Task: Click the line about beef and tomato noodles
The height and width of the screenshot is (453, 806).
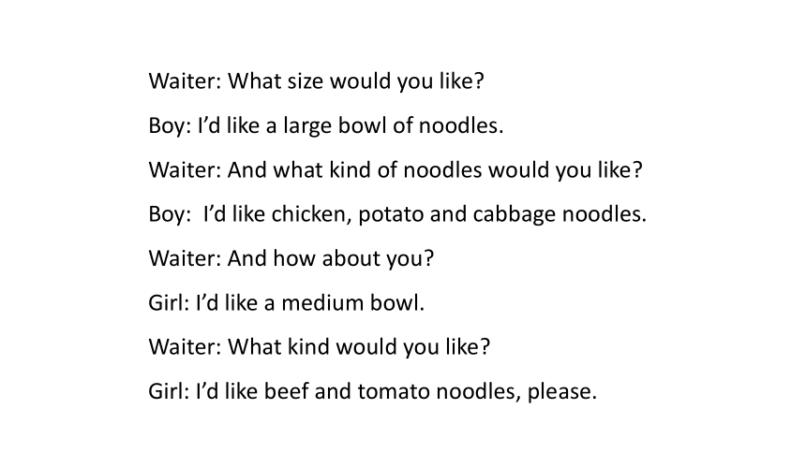Action: [373, 391]
